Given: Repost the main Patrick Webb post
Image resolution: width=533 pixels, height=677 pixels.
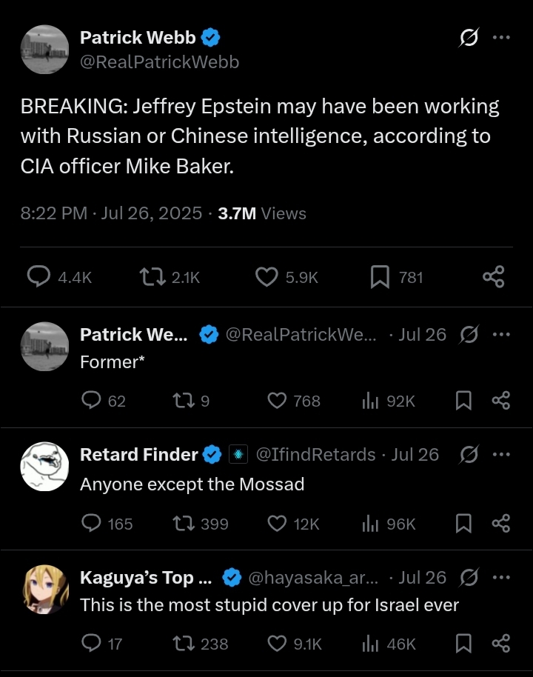Looking at the screenshot, I should [151, 277].
